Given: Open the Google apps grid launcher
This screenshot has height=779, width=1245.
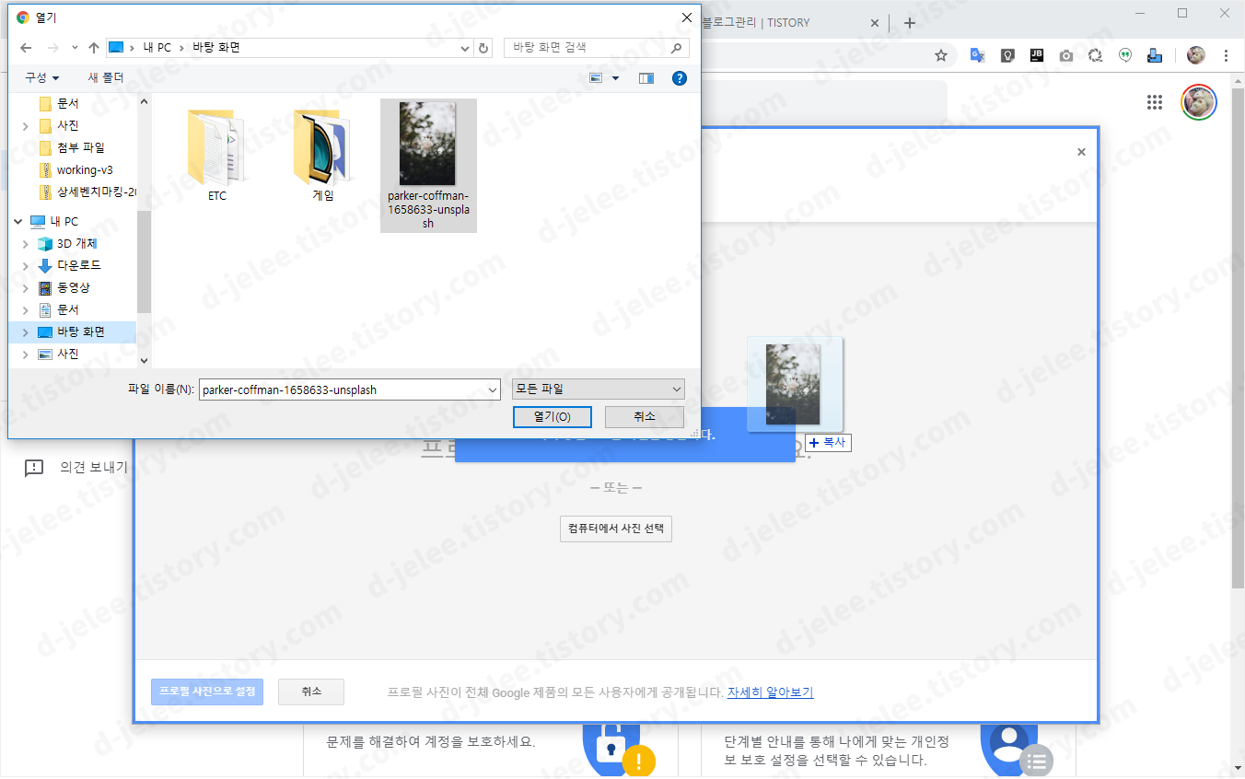Looking at the screenshot, I should [1154, 102].
